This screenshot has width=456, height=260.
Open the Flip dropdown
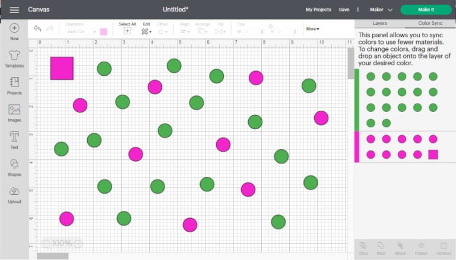click(x=220, y=31)
